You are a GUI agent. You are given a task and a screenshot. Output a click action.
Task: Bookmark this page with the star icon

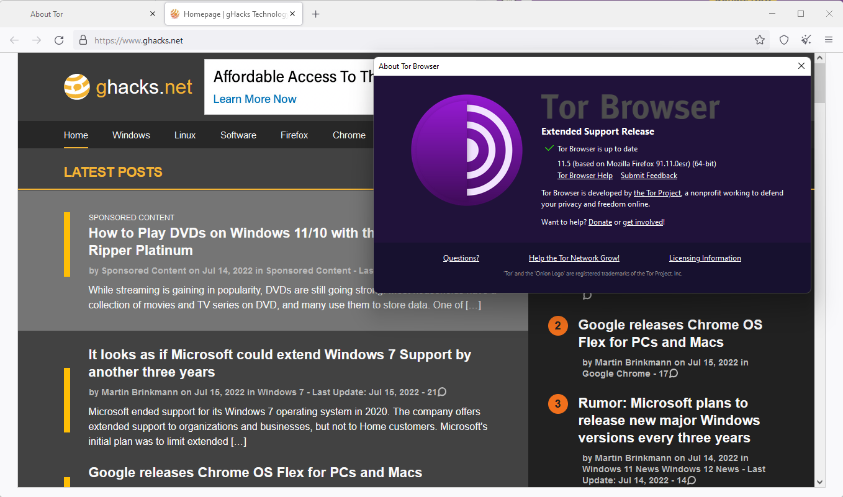point(760,40)
